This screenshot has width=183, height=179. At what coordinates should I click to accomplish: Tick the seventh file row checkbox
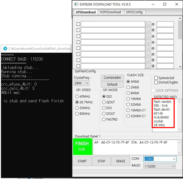[78, 60]
